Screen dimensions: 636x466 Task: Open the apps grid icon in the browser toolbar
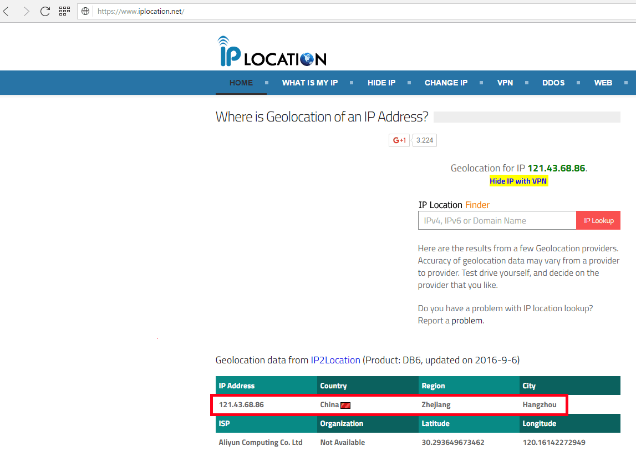64,11
